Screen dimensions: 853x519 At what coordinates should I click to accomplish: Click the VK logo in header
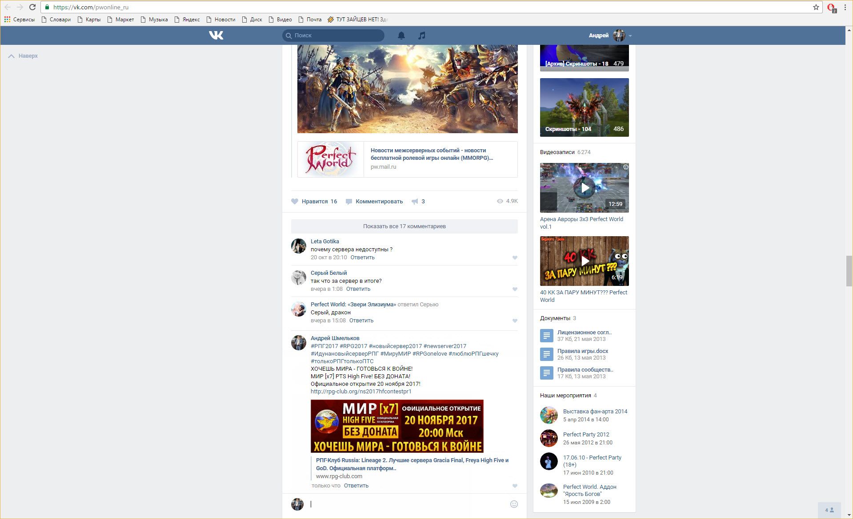tap(216, 36)
